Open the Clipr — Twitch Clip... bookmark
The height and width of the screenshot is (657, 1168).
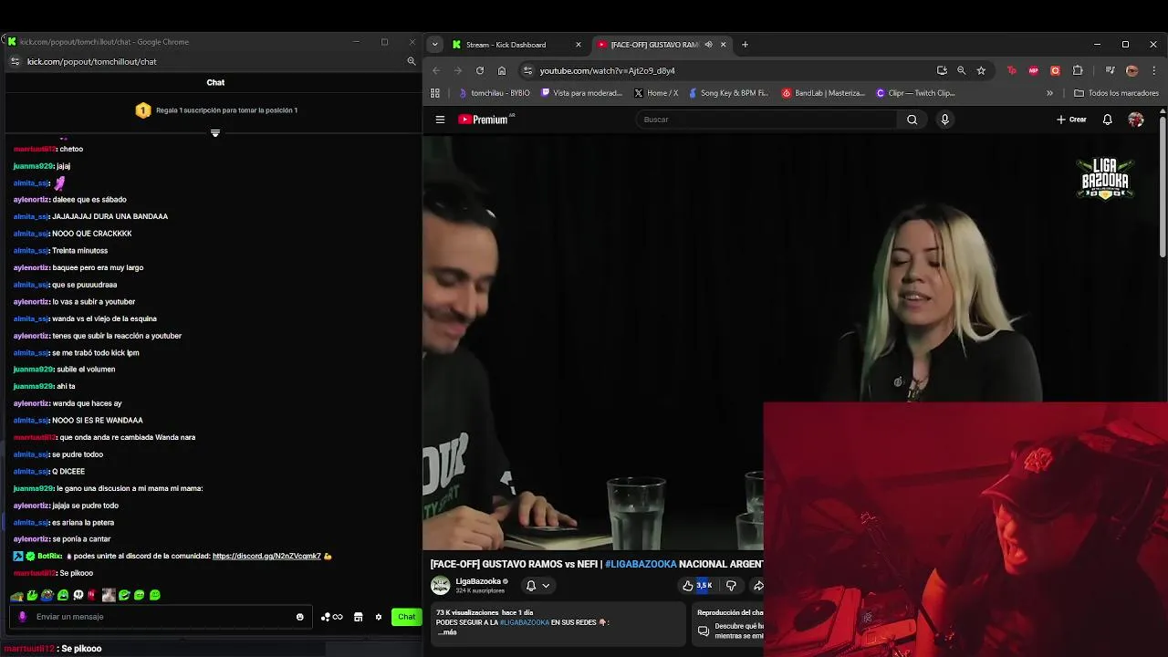click(915, 93)
